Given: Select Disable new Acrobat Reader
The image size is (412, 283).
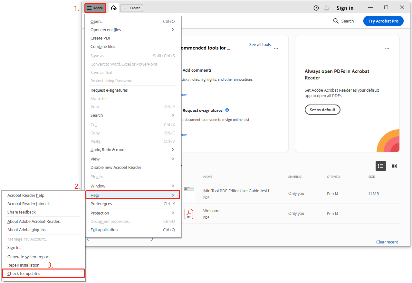Looking at the screenshot, I should coord(133,168).
